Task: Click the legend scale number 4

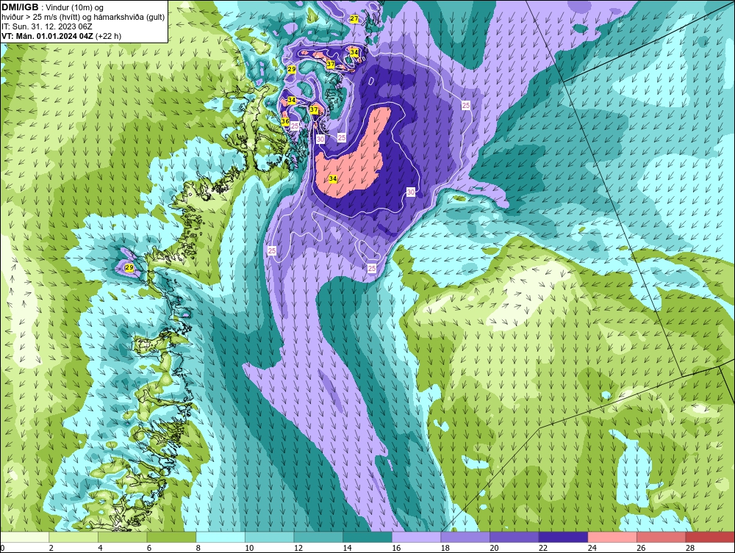Action: point(100,548)
